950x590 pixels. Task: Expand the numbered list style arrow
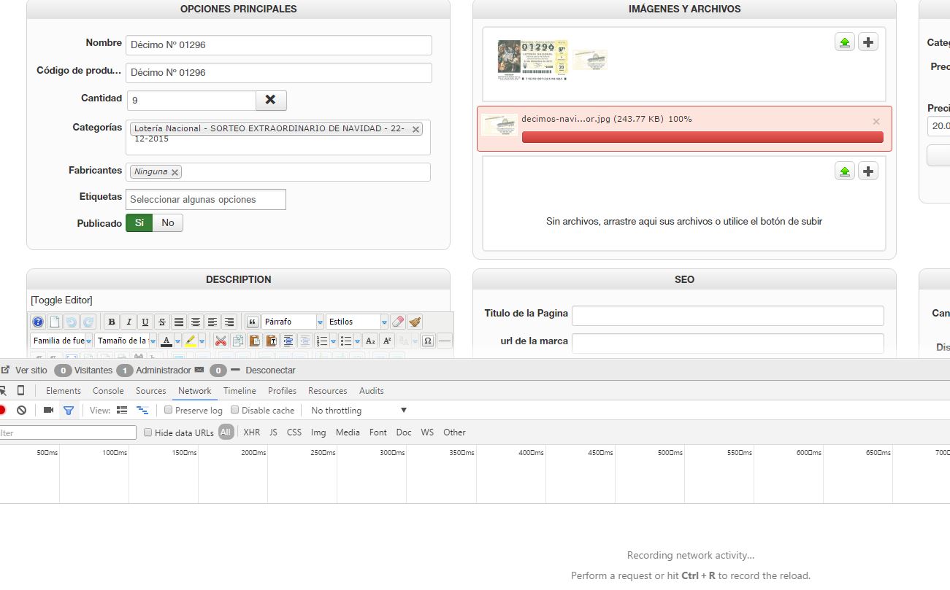[x=334, y=341]
